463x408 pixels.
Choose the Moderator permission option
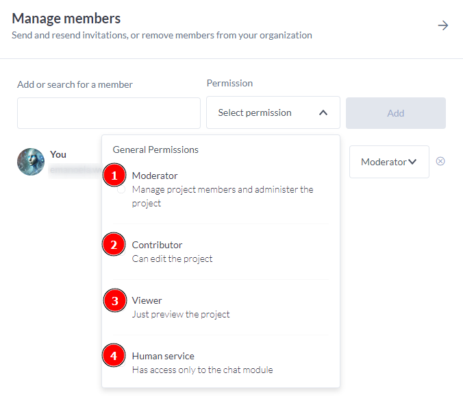[x=221, y=189]
